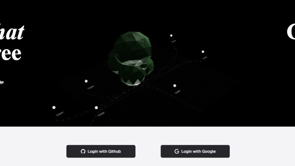Click the italic headline text ending in 'hat'
Image resolution: width=295 pixels, height=166 pixels.
(12, 32)
